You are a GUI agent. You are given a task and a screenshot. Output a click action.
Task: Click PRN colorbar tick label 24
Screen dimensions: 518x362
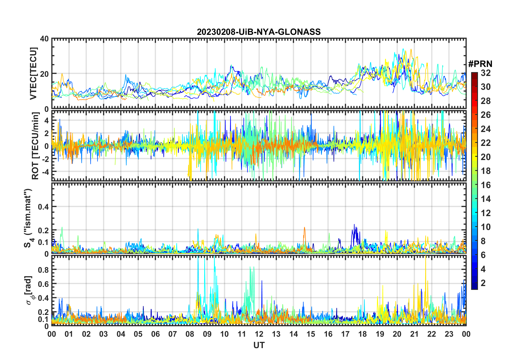tap(486, 129)
